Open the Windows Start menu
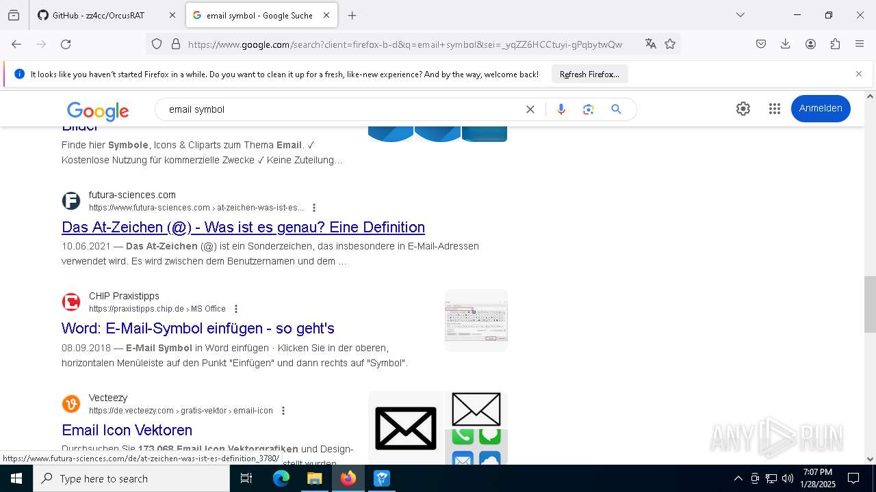The image size is (876, 492). [16, 478]
